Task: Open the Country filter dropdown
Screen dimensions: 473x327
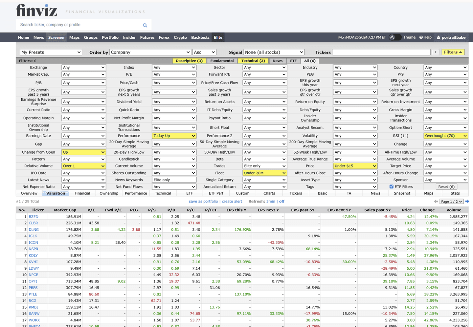Action: [445, 67]
